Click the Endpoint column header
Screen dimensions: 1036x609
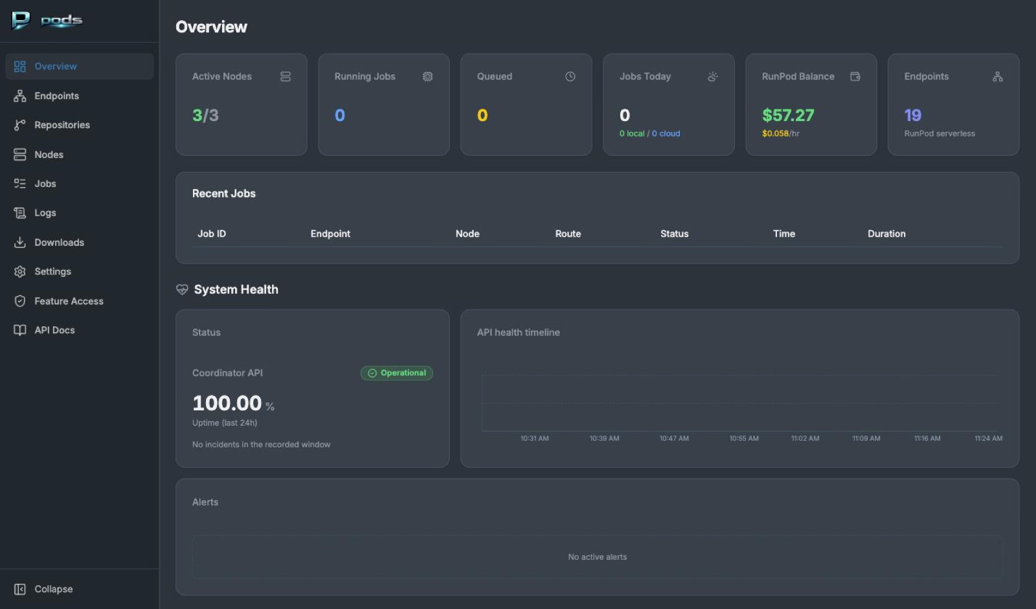click(330, 234)
